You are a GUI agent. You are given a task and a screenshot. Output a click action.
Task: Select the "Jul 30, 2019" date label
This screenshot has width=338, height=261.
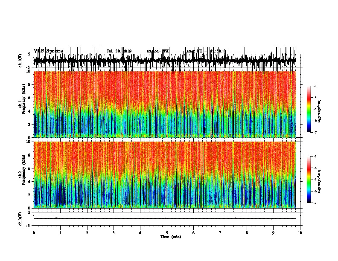pos(119,51)
